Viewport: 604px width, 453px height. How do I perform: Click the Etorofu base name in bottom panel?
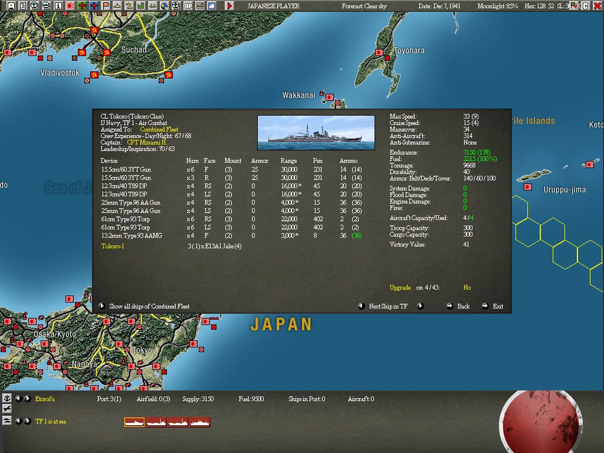(45, 399)
